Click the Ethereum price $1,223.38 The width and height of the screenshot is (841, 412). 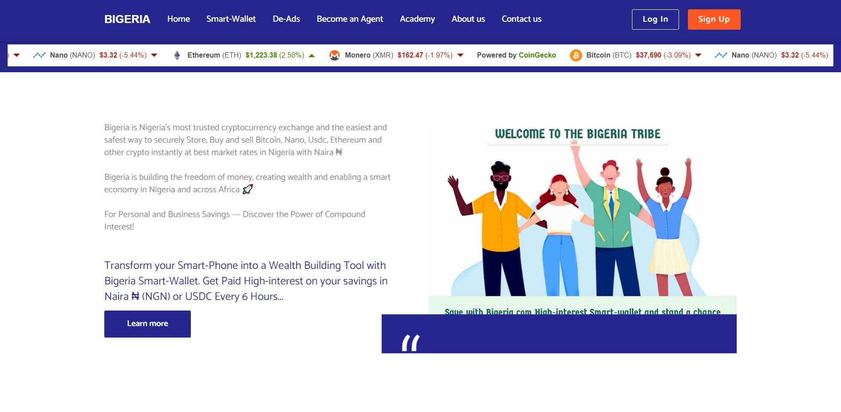[261, 55]
